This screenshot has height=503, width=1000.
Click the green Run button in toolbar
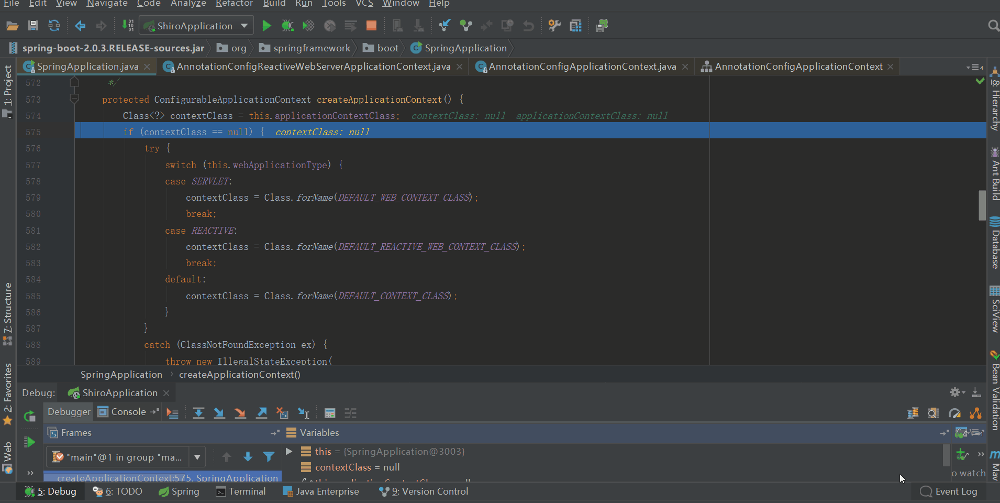coord(266,26)
